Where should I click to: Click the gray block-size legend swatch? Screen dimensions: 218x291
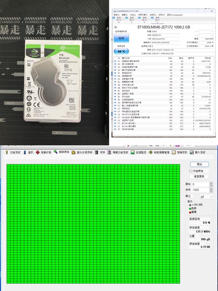click(190, 205)
